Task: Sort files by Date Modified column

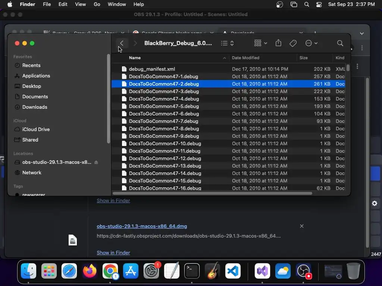Action: click(245, 58)
